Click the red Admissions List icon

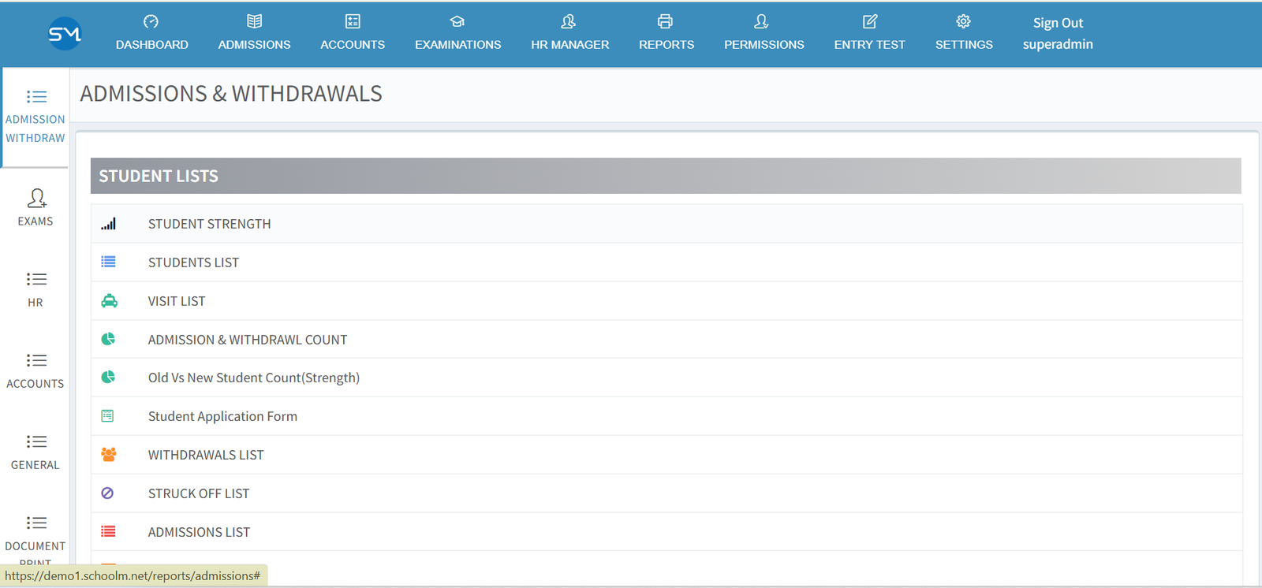[109, 532]
